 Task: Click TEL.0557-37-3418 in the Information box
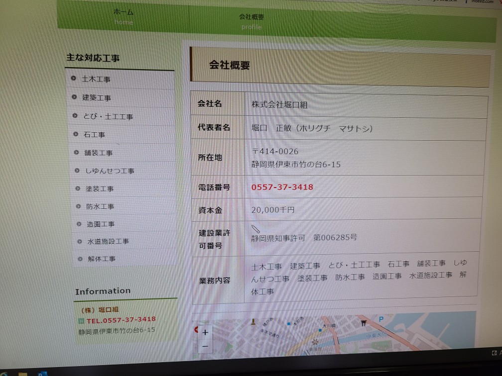121,320
